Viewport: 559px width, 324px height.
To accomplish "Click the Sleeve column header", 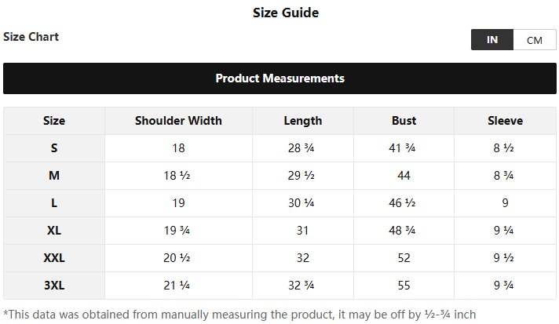I will pos(506,121).
